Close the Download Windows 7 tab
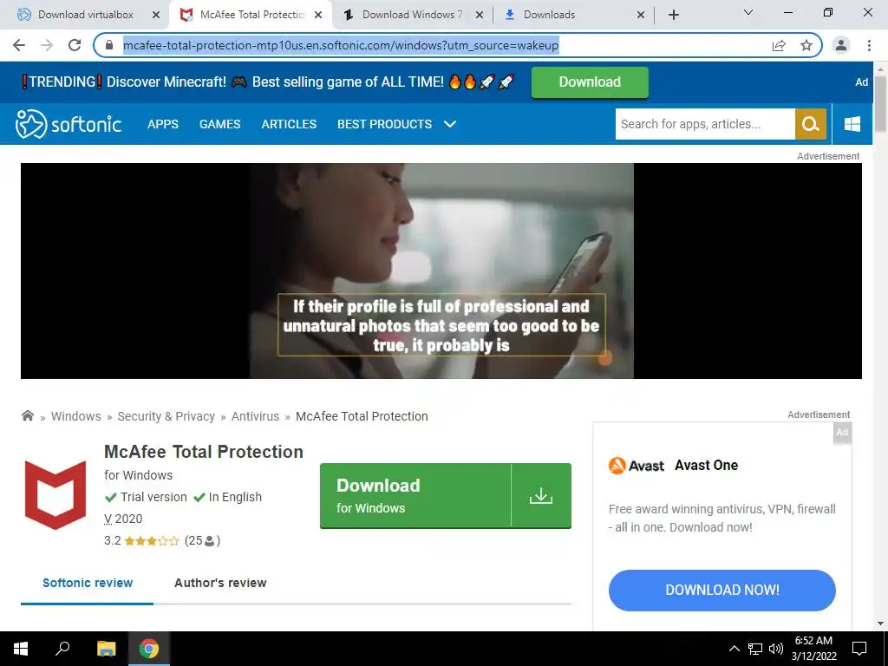Screen dimensions: 888x666 pos(480,15)
